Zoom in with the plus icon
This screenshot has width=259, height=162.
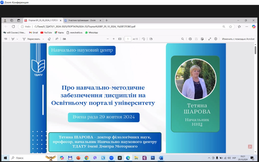pos(114,39)
